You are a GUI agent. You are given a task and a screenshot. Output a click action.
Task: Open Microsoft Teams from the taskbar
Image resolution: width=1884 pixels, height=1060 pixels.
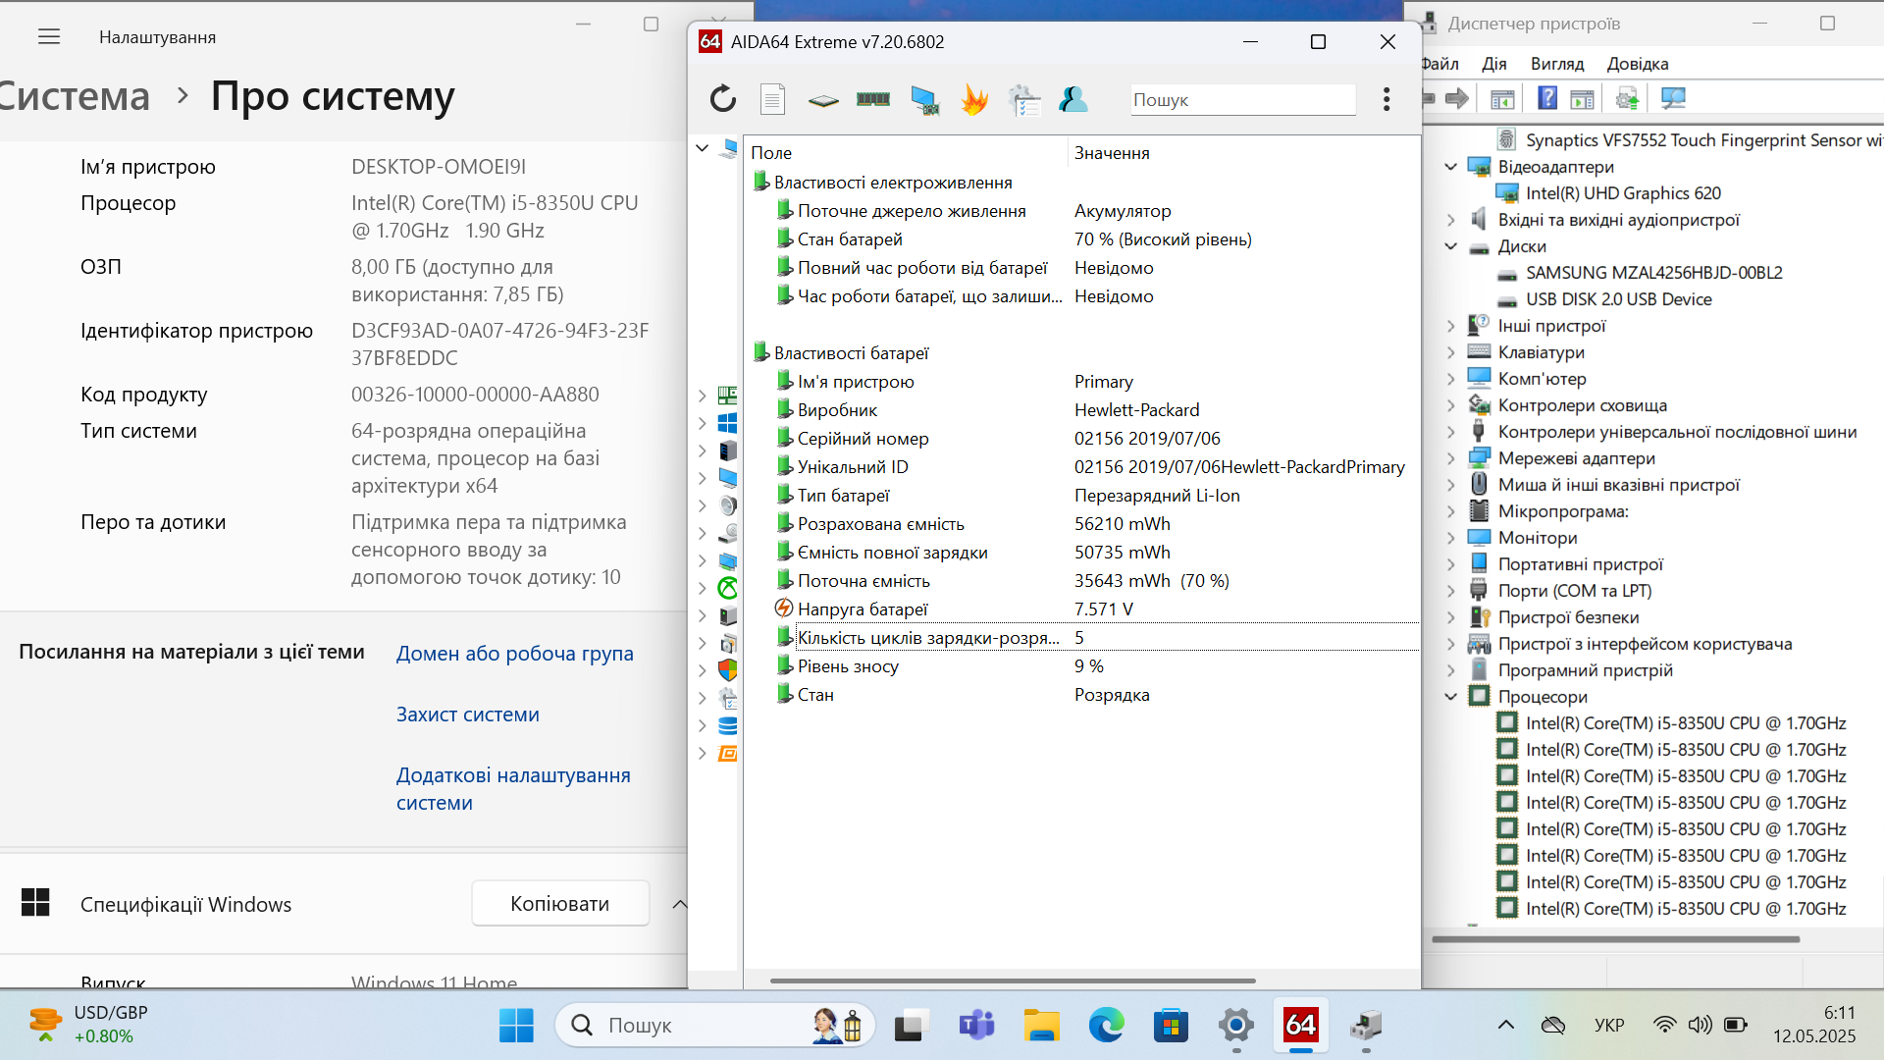(976, 1026)
